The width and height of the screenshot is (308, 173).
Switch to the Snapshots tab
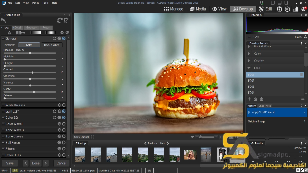(265, 106)
